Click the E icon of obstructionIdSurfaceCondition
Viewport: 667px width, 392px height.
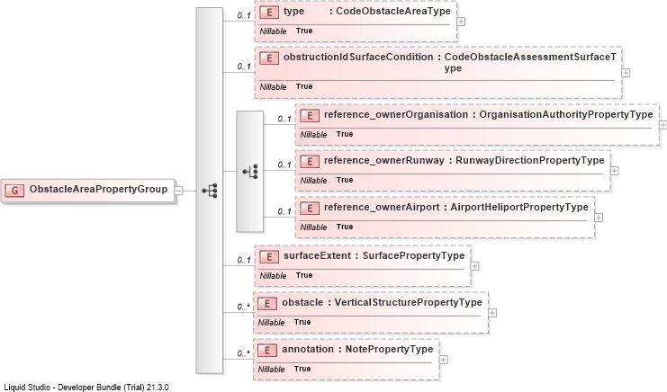(269, 58)
